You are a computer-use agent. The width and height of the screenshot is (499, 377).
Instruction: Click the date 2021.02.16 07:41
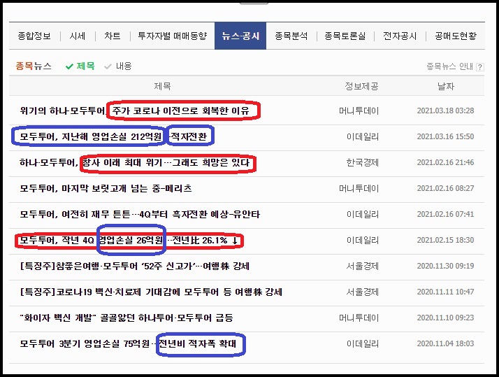point(446,214)
